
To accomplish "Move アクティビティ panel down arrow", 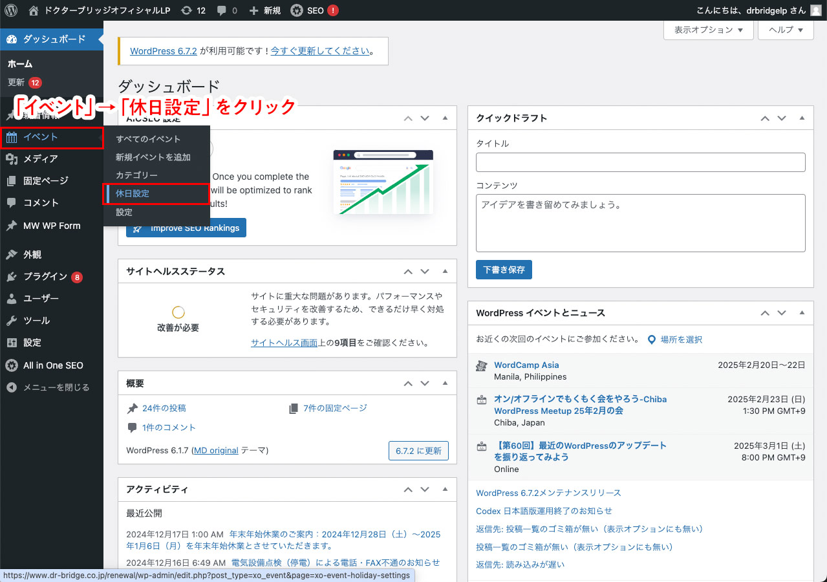I will pos(425,490).
